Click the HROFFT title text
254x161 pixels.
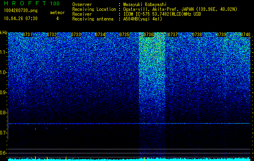pyautogui.click(x=25, y=3)
